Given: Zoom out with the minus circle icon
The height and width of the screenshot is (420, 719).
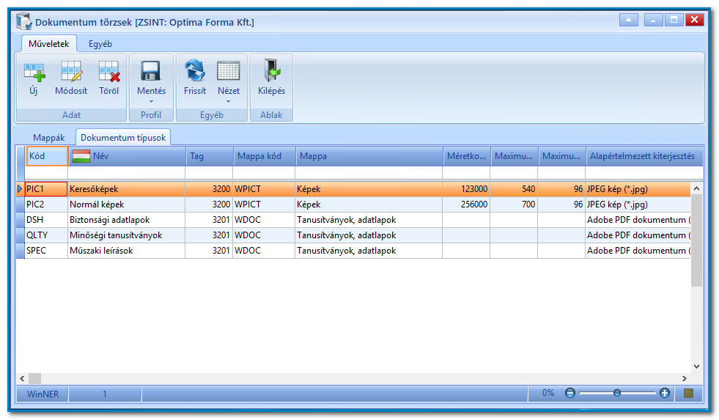Looking at the screenshot, I should [570, 394].
